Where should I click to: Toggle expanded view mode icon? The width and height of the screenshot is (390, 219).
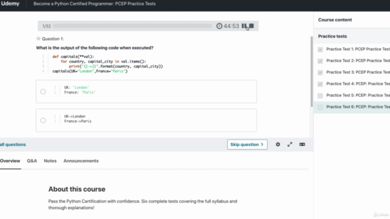click(302, 144)
